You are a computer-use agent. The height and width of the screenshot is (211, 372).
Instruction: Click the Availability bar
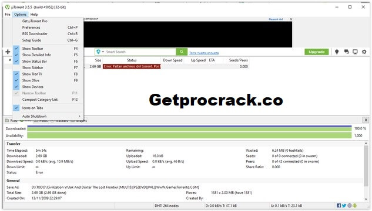coord(189,135)
